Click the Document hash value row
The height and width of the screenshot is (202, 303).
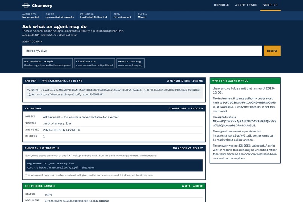click(x=114, y=200)
